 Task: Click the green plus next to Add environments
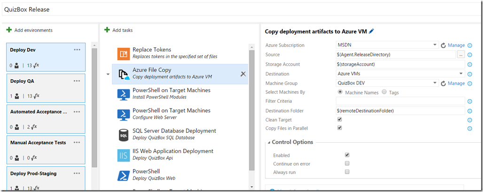(9, 30)
